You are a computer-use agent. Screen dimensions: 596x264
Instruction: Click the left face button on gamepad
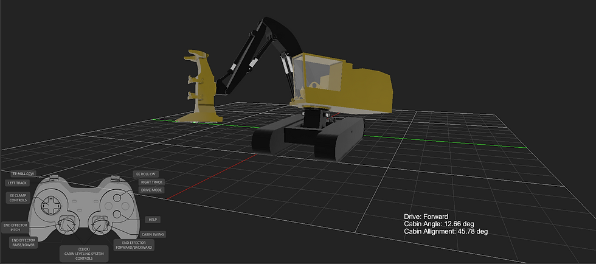pyautogui.click(x=108, y=206)
